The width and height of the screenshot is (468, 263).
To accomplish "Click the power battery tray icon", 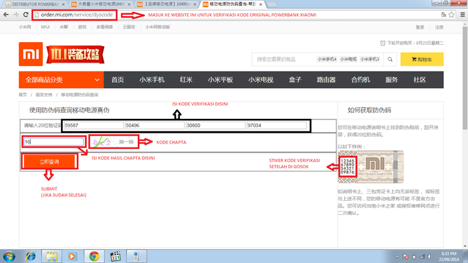I will (x=414, y=256).
